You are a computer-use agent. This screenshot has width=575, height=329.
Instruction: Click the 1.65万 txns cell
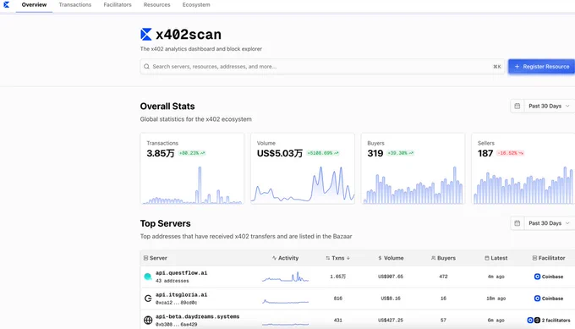point(337,277)
